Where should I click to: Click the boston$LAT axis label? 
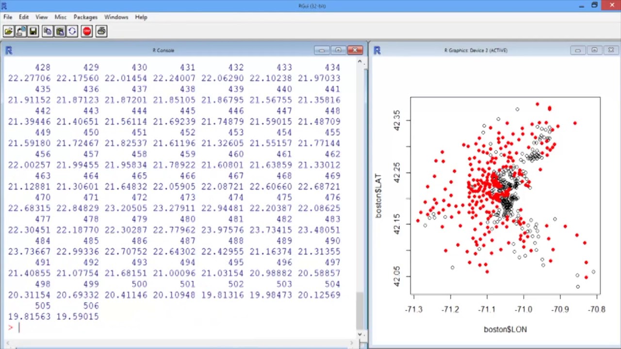point(378,196)
